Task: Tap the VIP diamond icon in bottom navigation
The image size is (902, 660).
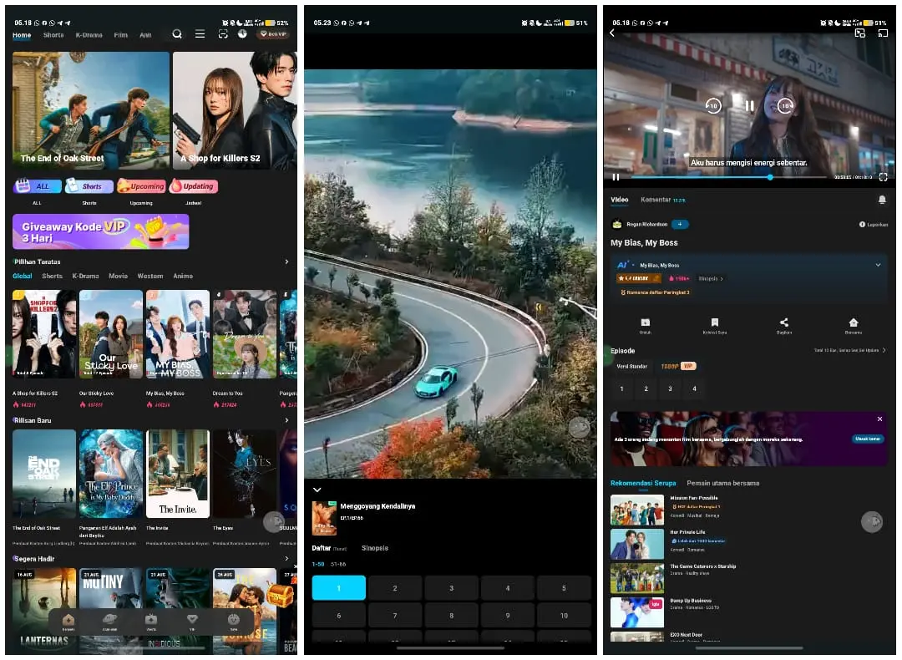Action: pyautogui.click(x=192, y=620)
